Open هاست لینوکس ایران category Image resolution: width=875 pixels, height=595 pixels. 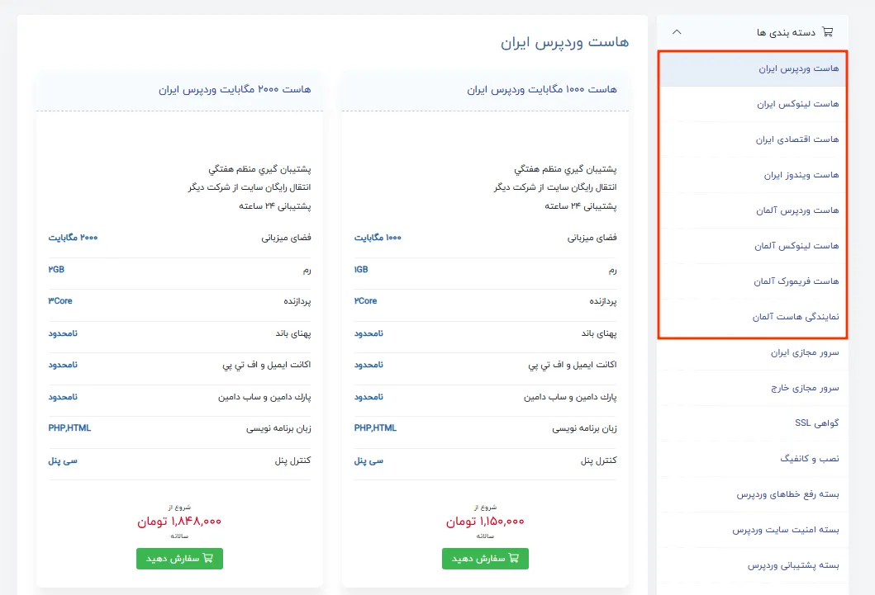pyautogui.click(x=753, y=104)
